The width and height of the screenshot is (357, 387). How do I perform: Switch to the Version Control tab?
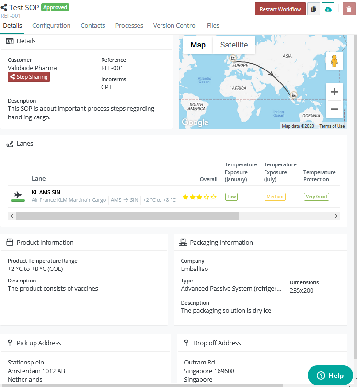point(174,25)
